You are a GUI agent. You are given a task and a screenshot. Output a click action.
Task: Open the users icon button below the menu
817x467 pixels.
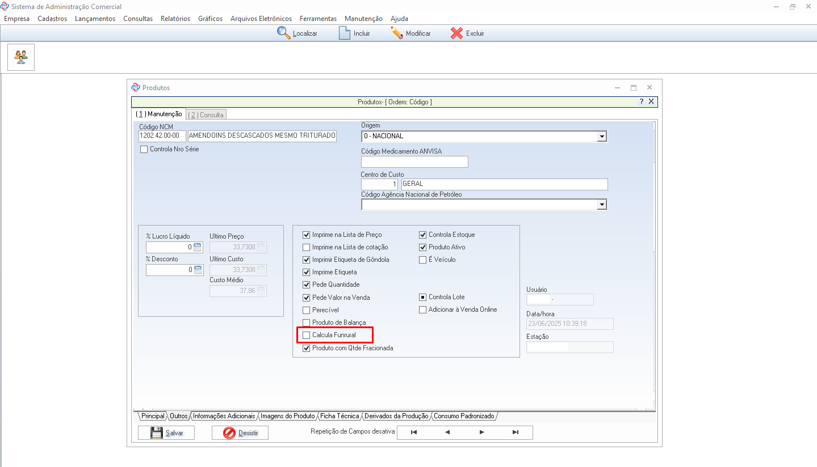(21, 57)
